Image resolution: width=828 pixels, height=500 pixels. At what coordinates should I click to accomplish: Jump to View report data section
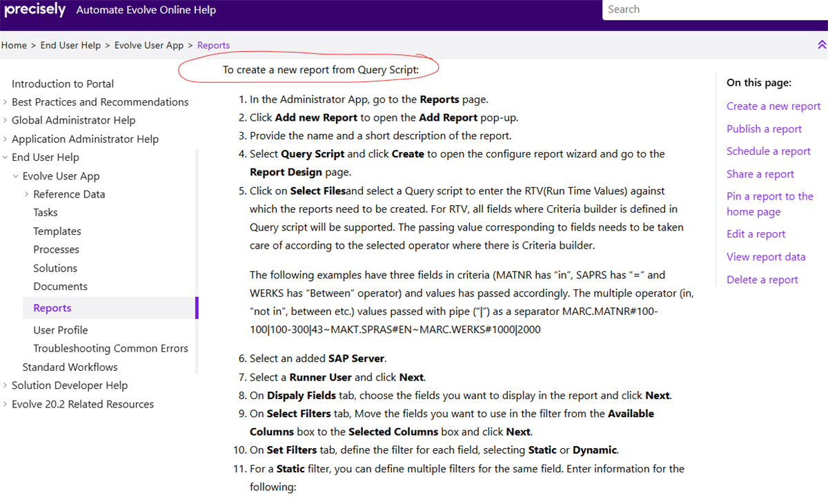coord(766,257)
